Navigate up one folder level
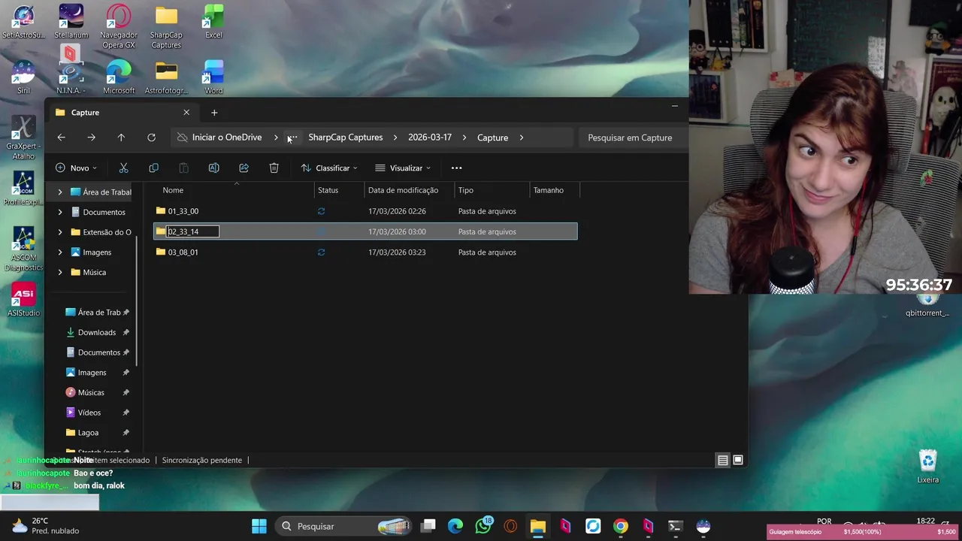This screenshot has width=962, height=541. 121,138
